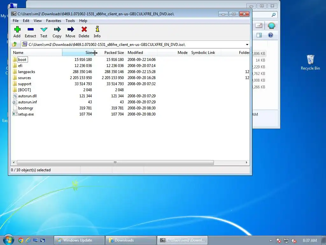Open the View menu
Screen dimensions: 326x245
(x=38, y=21)
